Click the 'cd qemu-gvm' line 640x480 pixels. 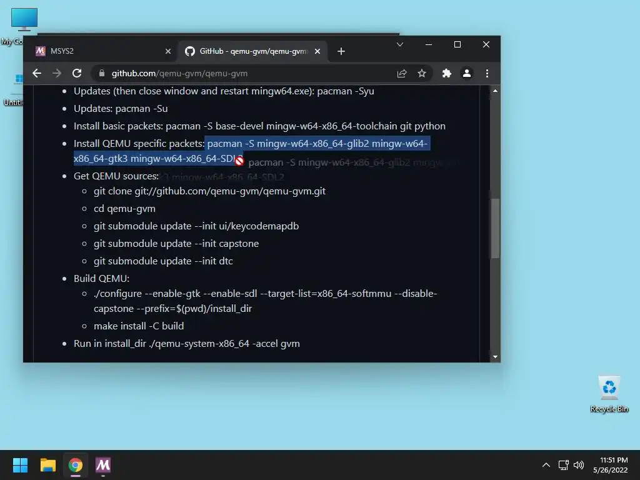click(124, 209)
